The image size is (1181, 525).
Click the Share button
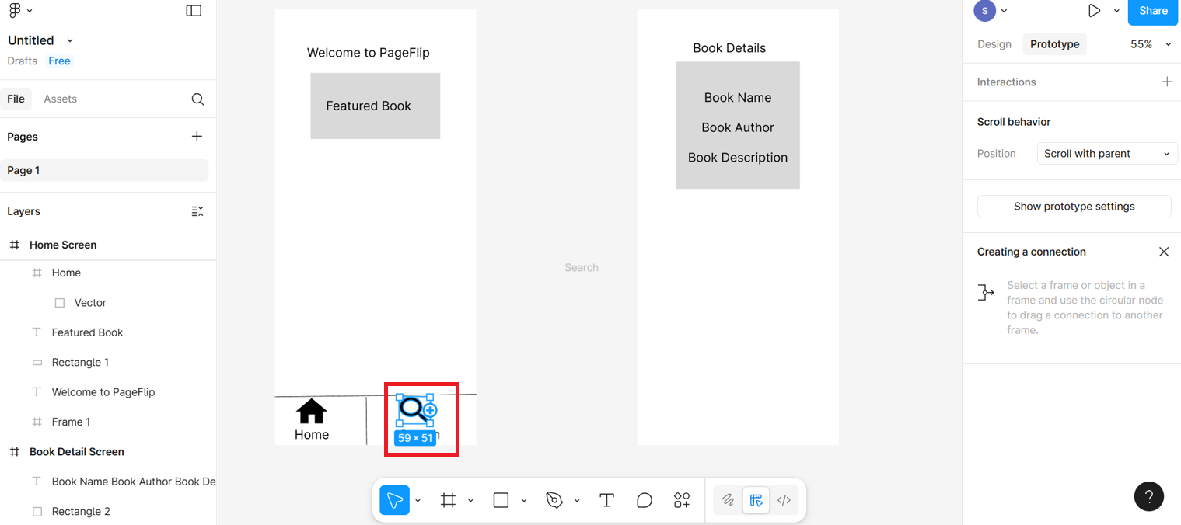pos(1153,11)
